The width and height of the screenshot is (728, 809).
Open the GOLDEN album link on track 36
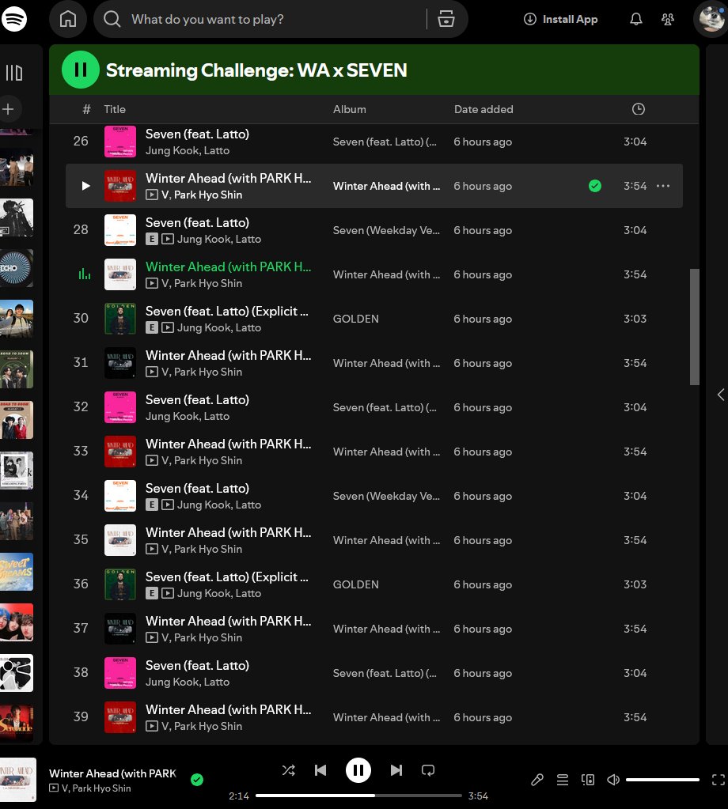pyautogui.click(x=356, y=584)
